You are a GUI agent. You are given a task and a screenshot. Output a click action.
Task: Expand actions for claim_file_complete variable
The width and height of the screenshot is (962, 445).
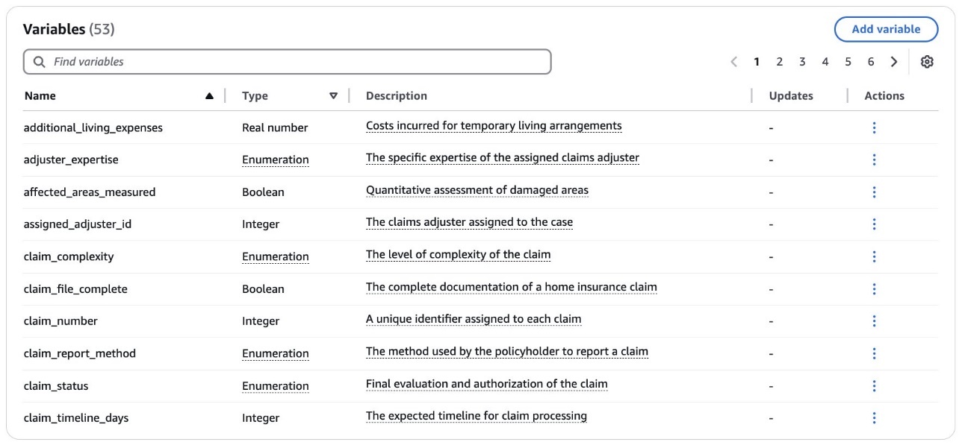(875, 288)
